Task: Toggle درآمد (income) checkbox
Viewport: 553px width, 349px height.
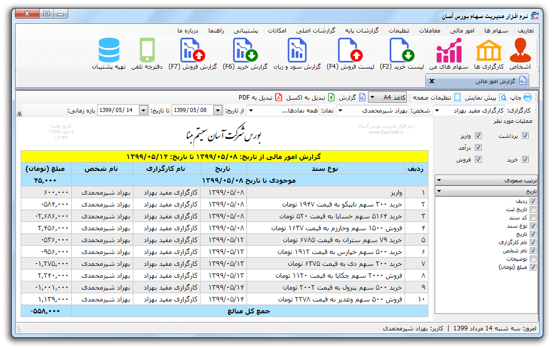Action: click(x=478, y=147)
